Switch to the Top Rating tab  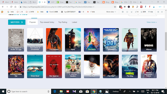[63, 22]
